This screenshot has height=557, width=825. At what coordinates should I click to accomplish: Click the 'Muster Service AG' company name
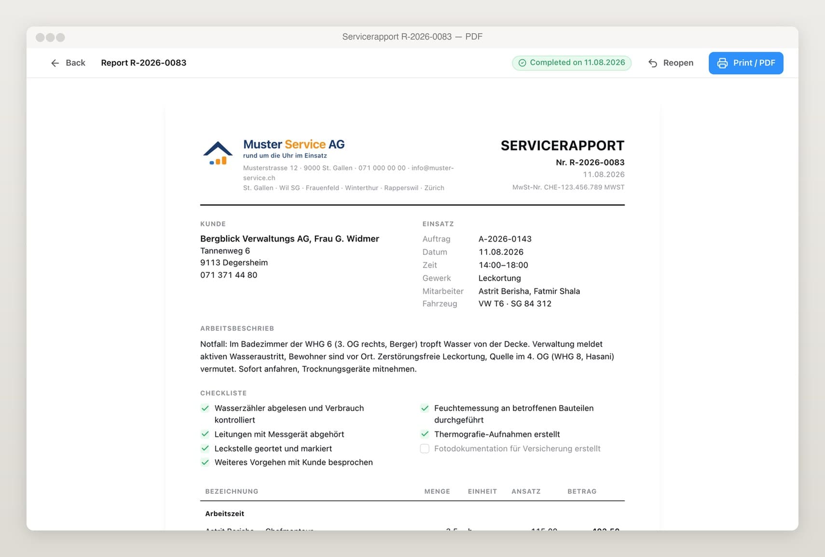click(x=294, y=144)
